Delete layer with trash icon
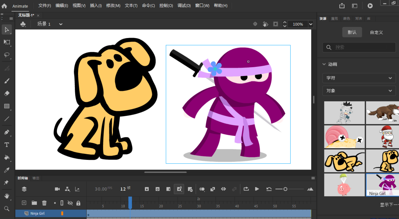Screen dimensions: 399x219 tap(44, 203)
